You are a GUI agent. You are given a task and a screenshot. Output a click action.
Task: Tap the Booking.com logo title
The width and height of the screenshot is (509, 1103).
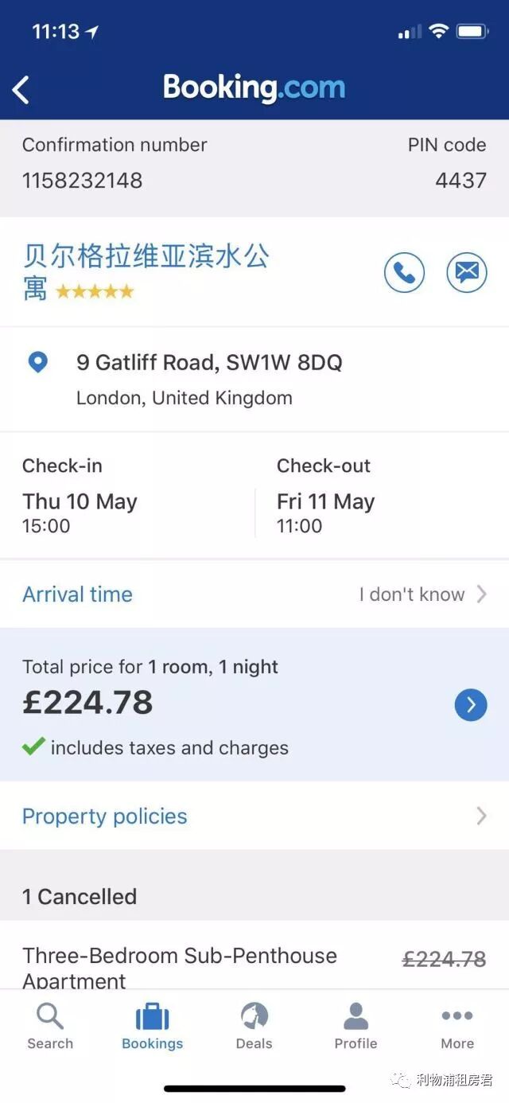coord(254,88)
